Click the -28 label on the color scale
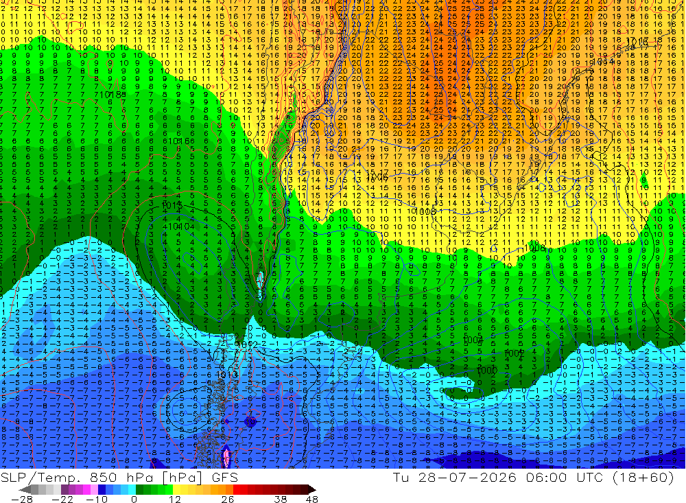The height and width of the screenshot is (503, 686). 22,499
